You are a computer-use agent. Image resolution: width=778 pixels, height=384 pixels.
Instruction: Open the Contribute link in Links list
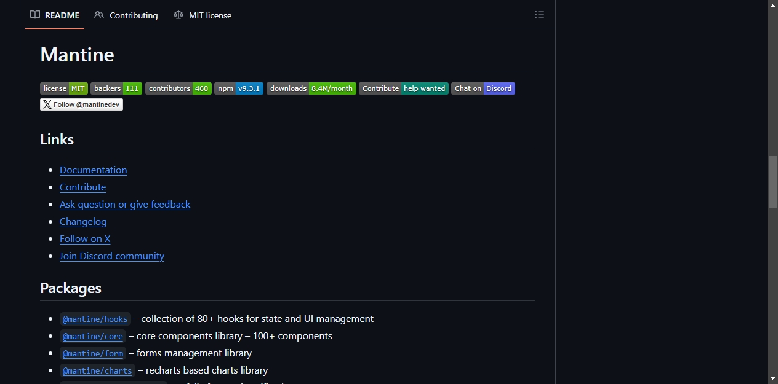point(83,187)
